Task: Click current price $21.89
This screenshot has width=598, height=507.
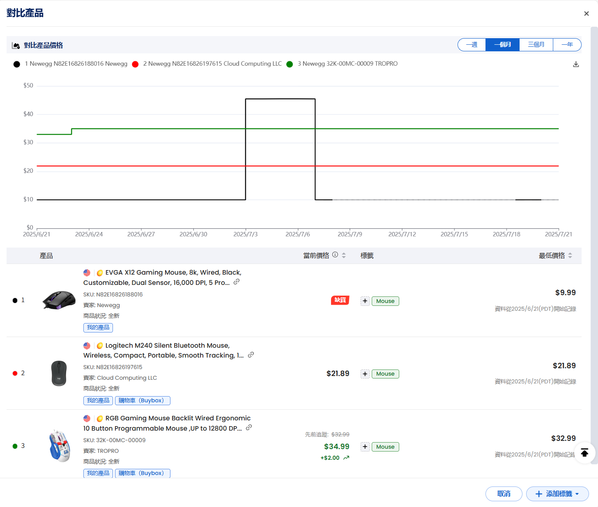Action: 338,374
